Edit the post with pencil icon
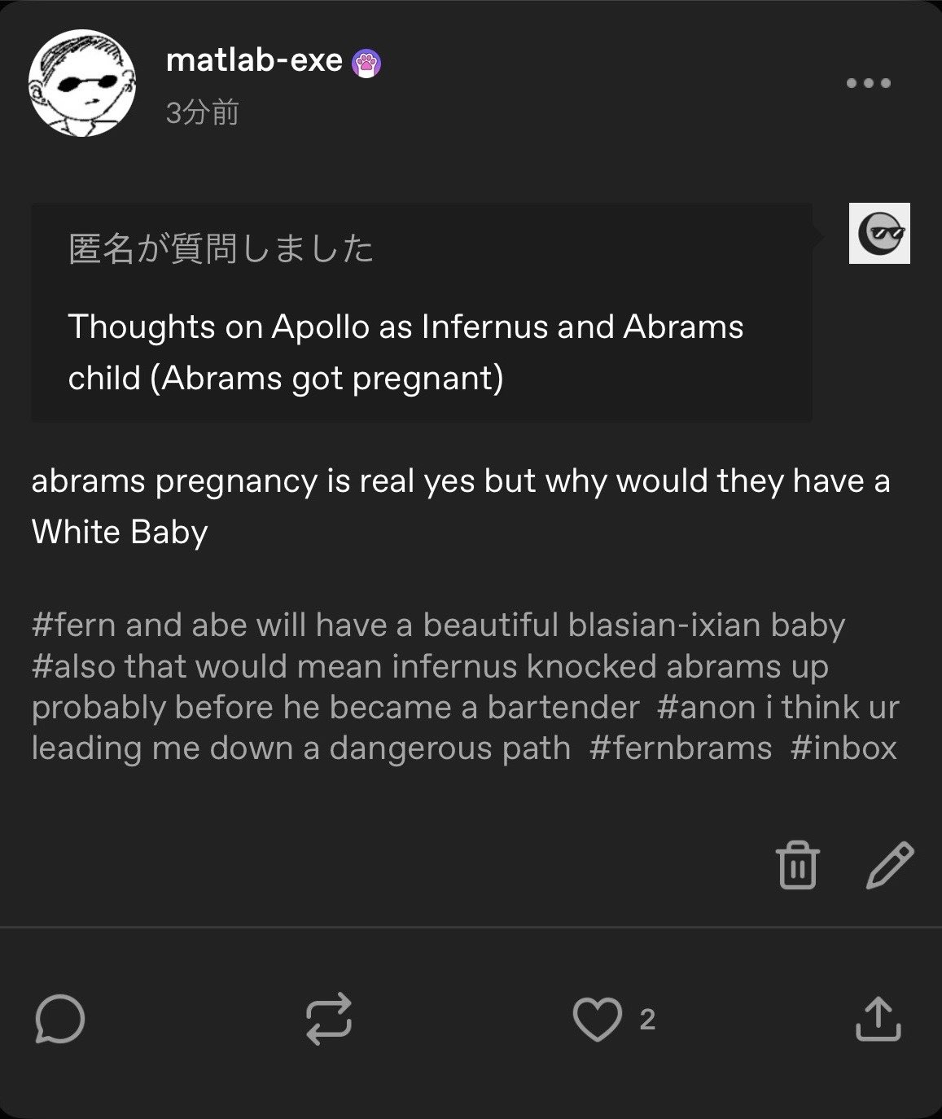 (x=889, y=865)
